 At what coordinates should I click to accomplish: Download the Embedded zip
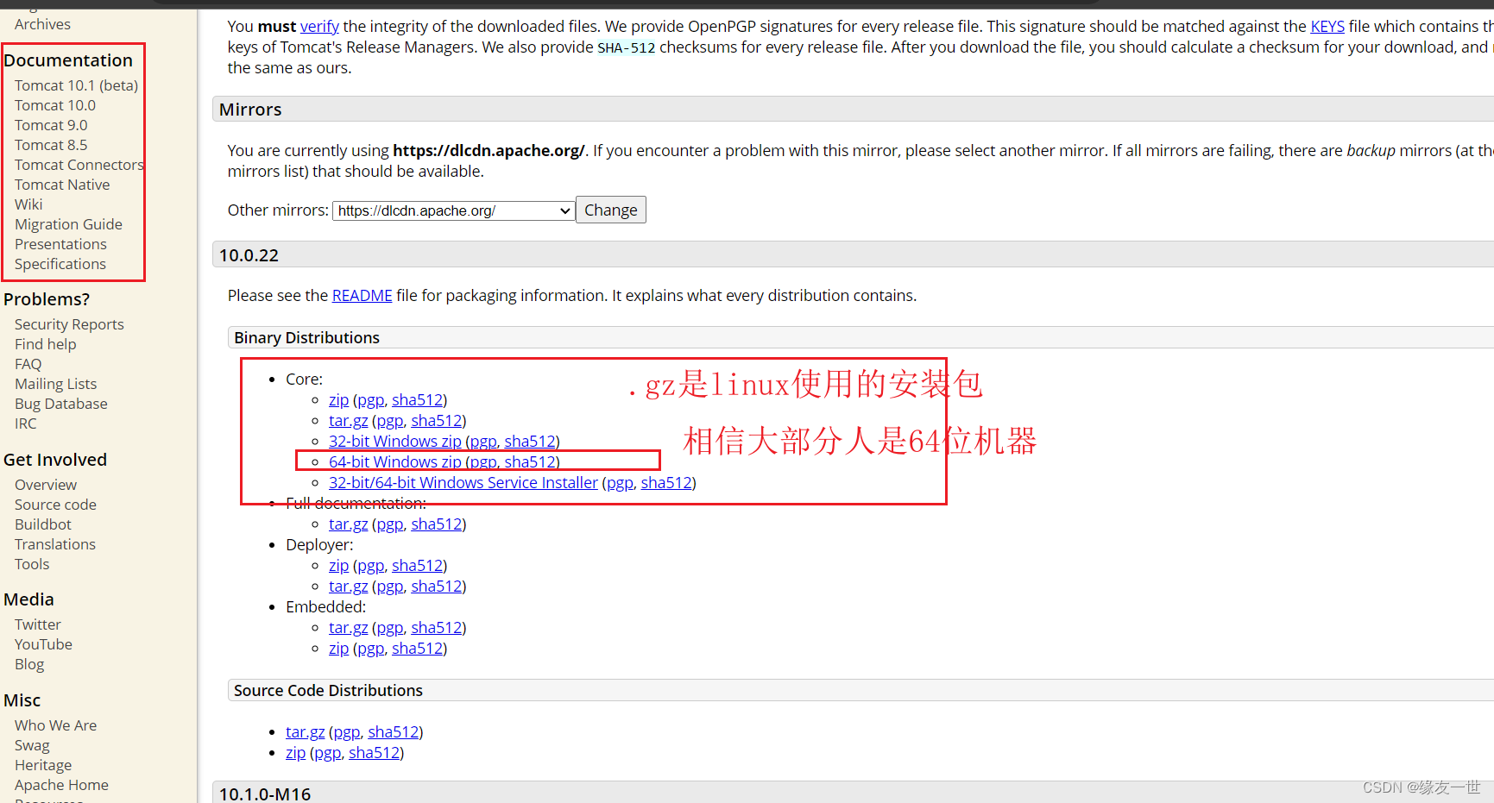pos(338,649)
